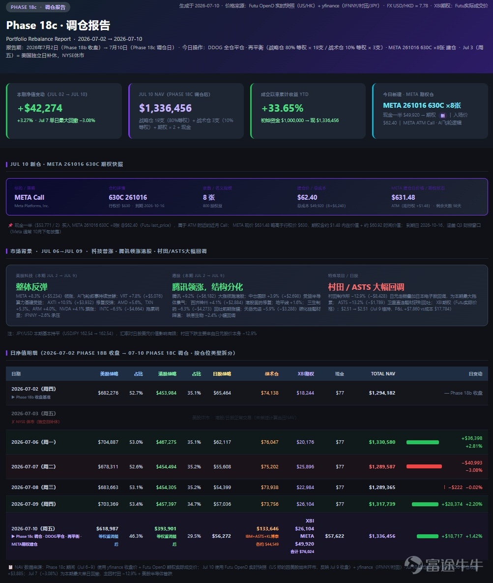
Task: Click the $467,275 HK strategy cell
Action: (166, 442)
